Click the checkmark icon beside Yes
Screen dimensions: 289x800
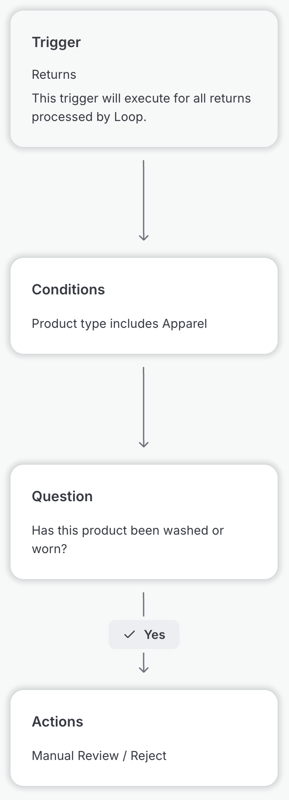click(x=129, y=635)
